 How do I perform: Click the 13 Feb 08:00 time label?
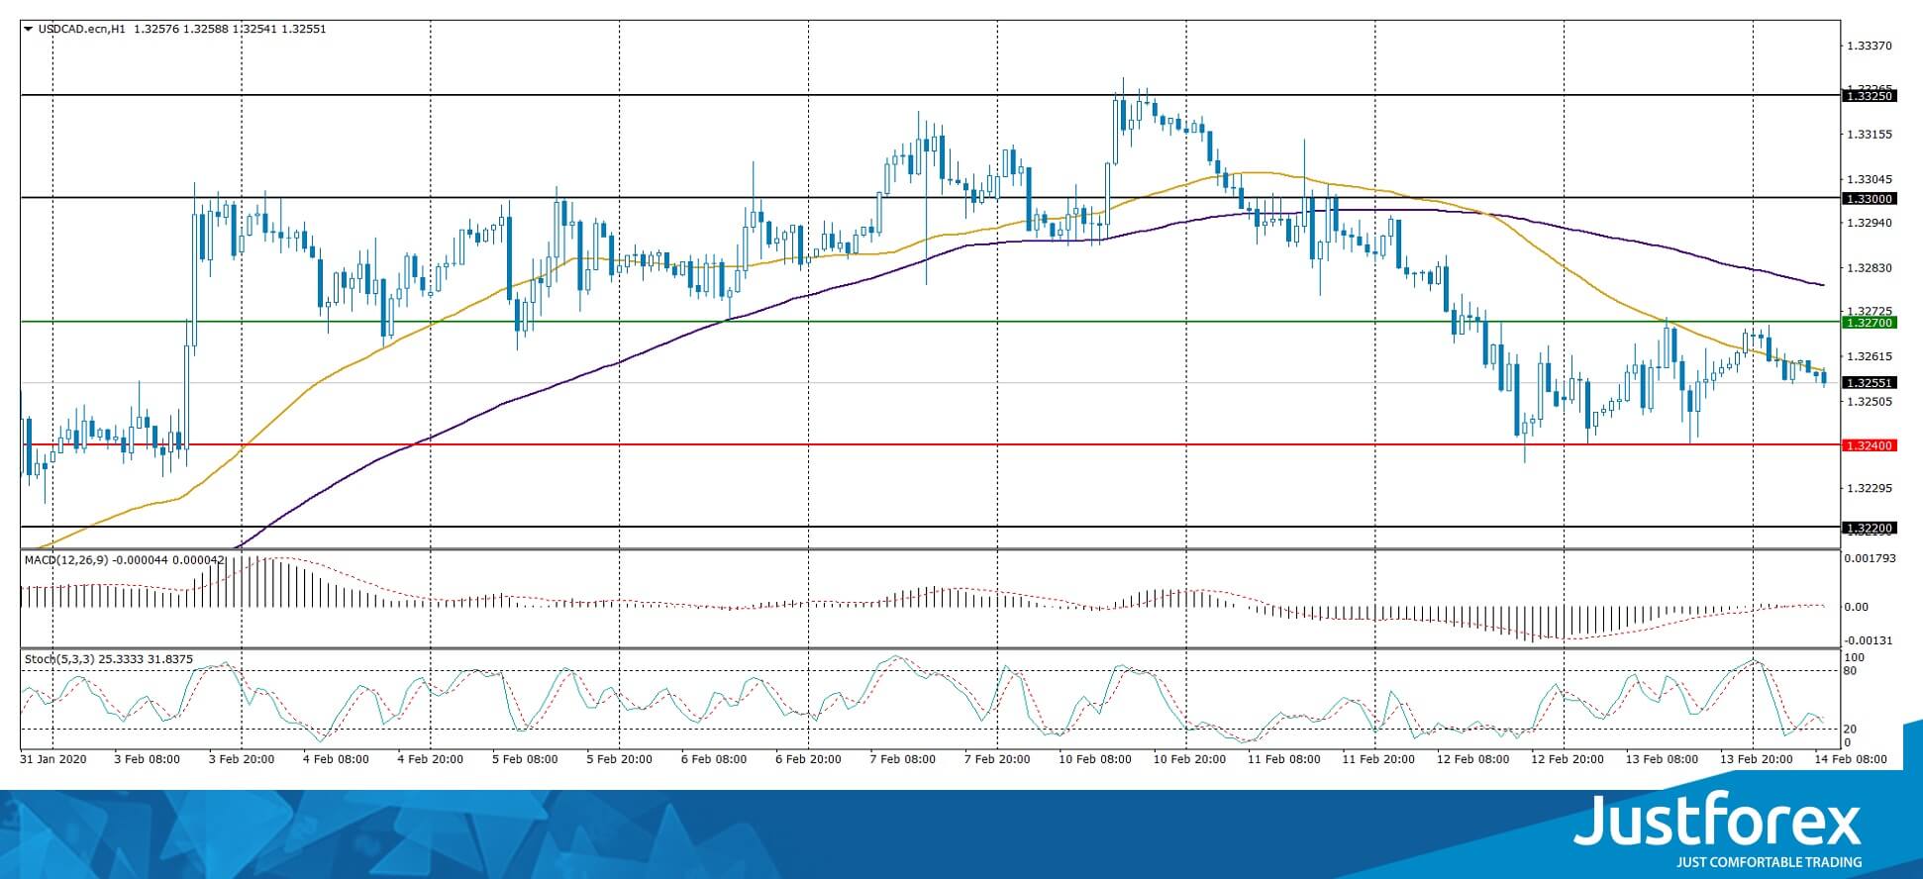(1661, 759)
